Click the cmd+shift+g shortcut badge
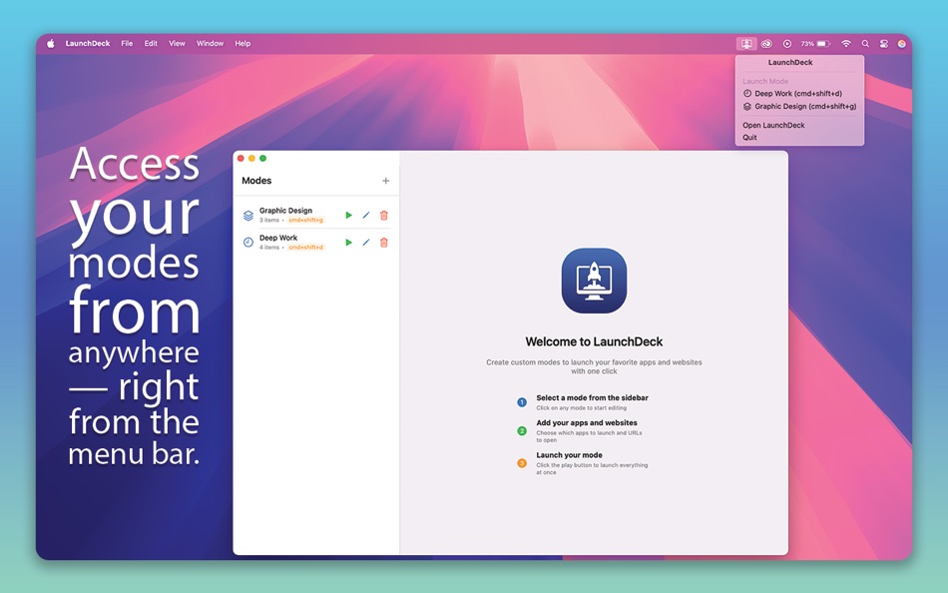 pyautogui.click(x=306, y=221)
